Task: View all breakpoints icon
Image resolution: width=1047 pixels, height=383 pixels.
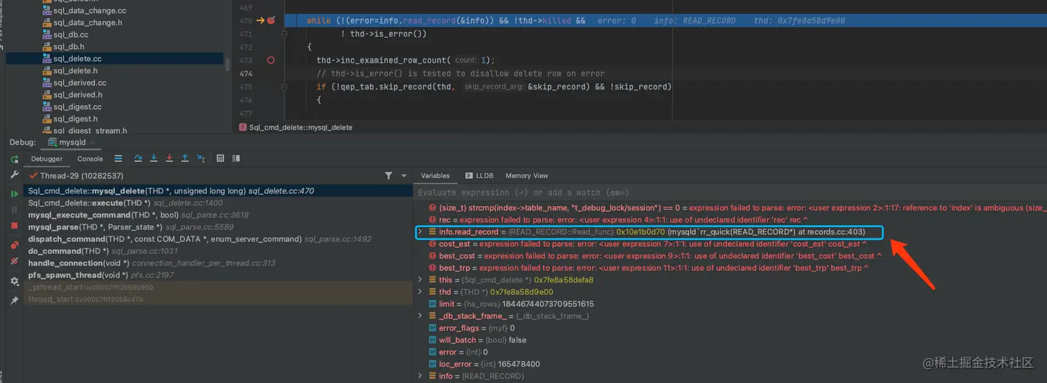Action: click(15, 245)
